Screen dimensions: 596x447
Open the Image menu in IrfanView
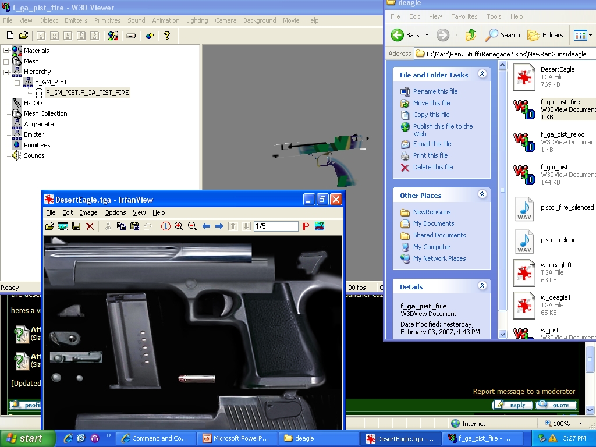coord(88,213)
